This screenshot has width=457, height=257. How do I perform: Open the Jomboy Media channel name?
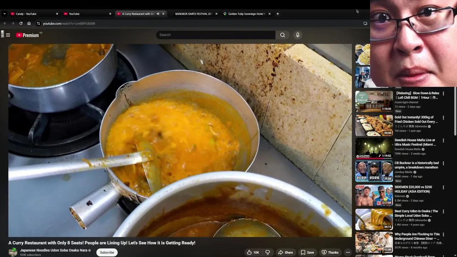(x=403, y=172)
